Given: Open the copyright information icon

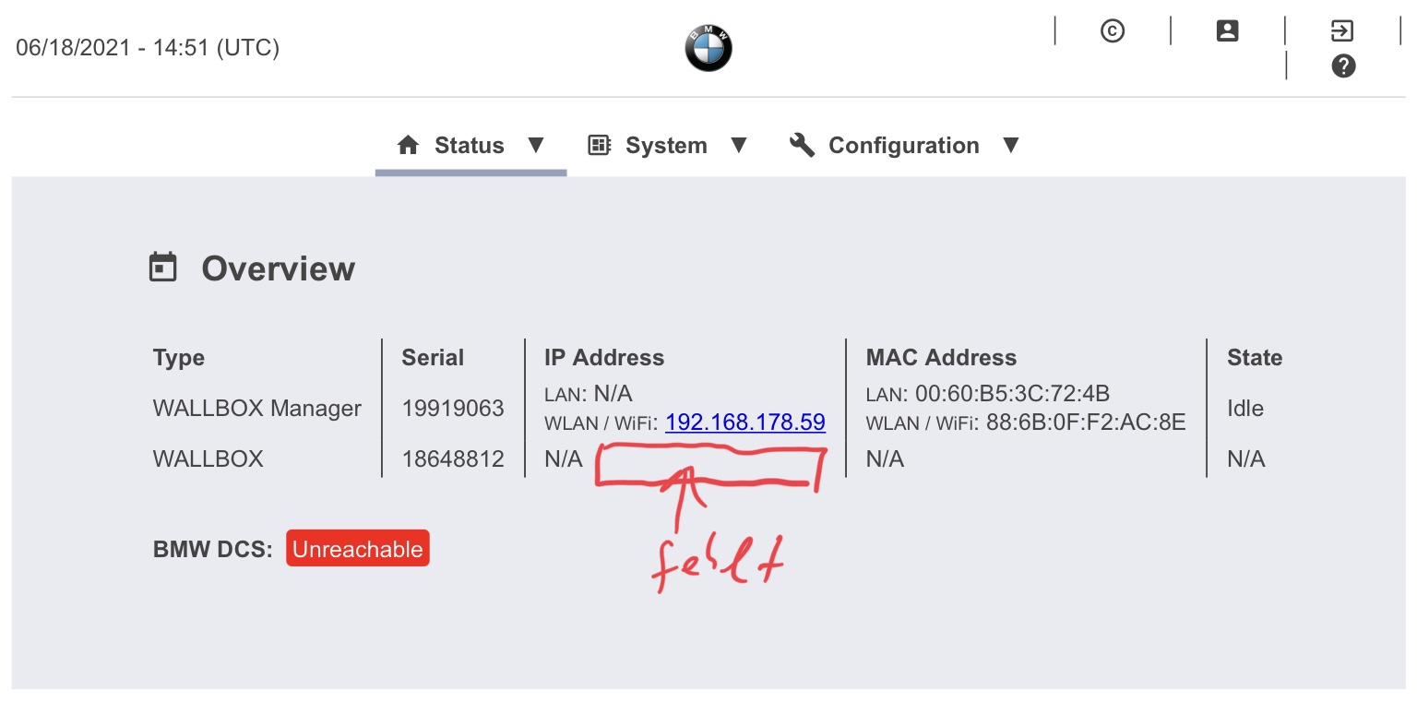Looking at the screenshot, I should [x=1113, y=31].
